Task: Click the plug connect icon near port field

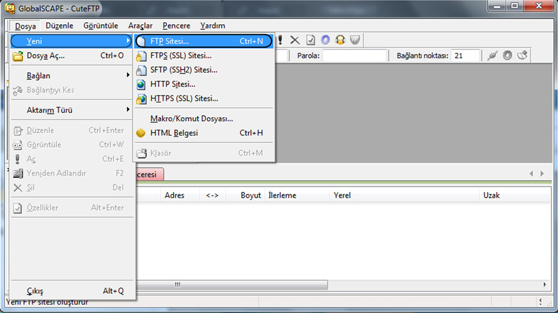Action: 492,56
